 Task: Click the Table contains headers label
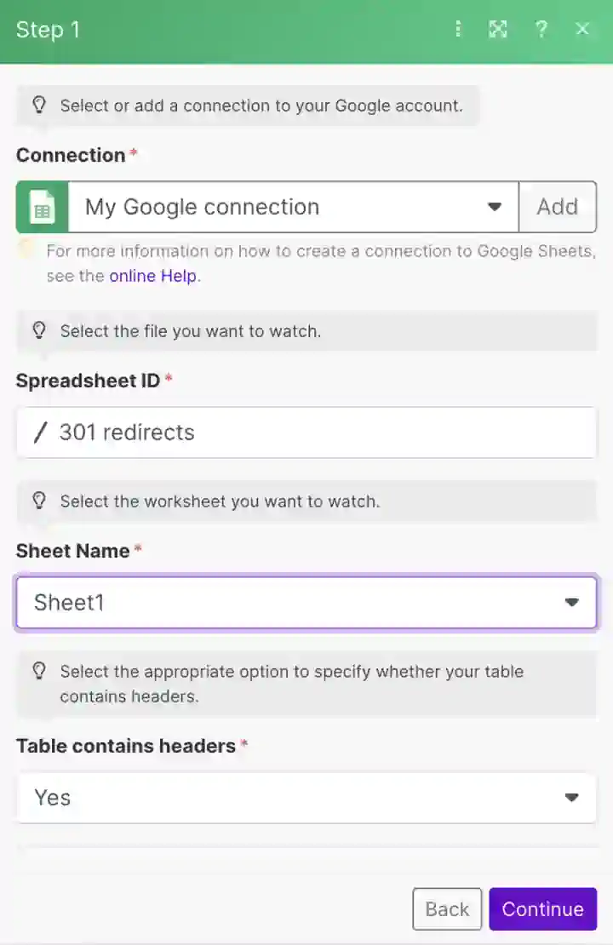[126, 746]
